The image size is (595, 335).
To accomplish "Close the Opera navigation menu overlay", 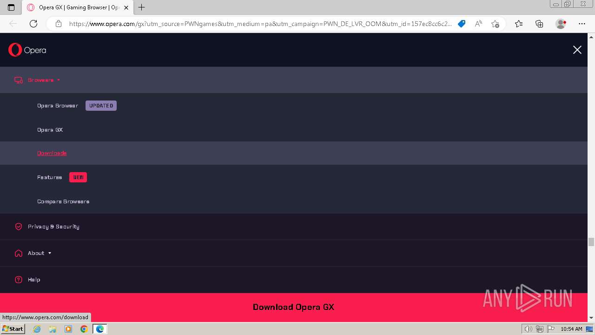I will click(x=577, y=50).
